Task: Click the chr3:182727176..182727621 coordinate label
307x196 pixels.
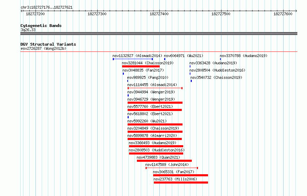Action: coord(47,8)
